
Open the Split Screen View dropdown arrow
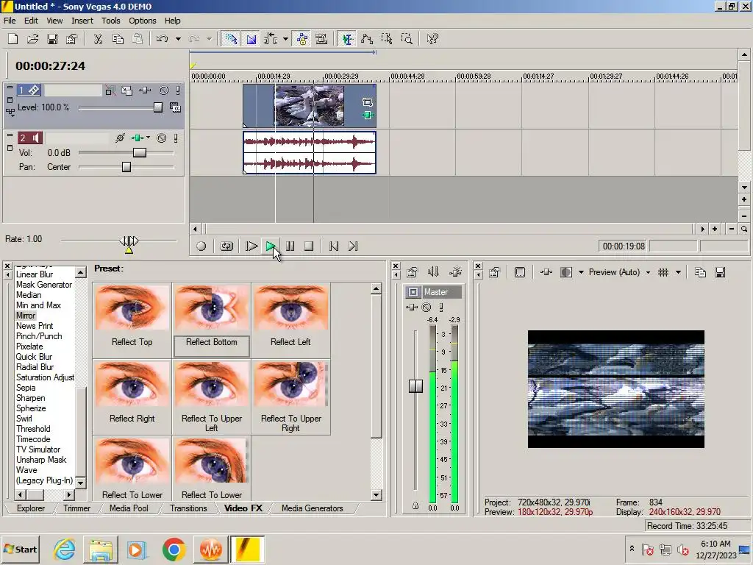(581, 272)
